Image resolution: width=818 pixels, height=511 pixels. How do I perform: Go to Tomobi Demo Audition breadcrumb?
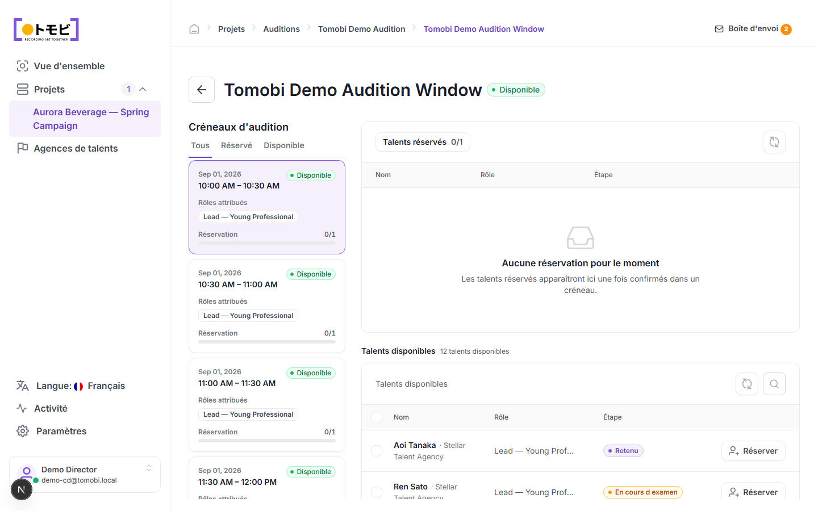click(x=361, y=29)
